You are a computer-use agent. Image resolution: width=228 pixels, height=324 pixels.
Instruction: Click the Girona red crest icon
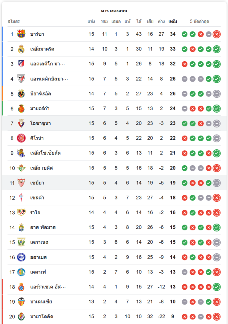point(21,138)
